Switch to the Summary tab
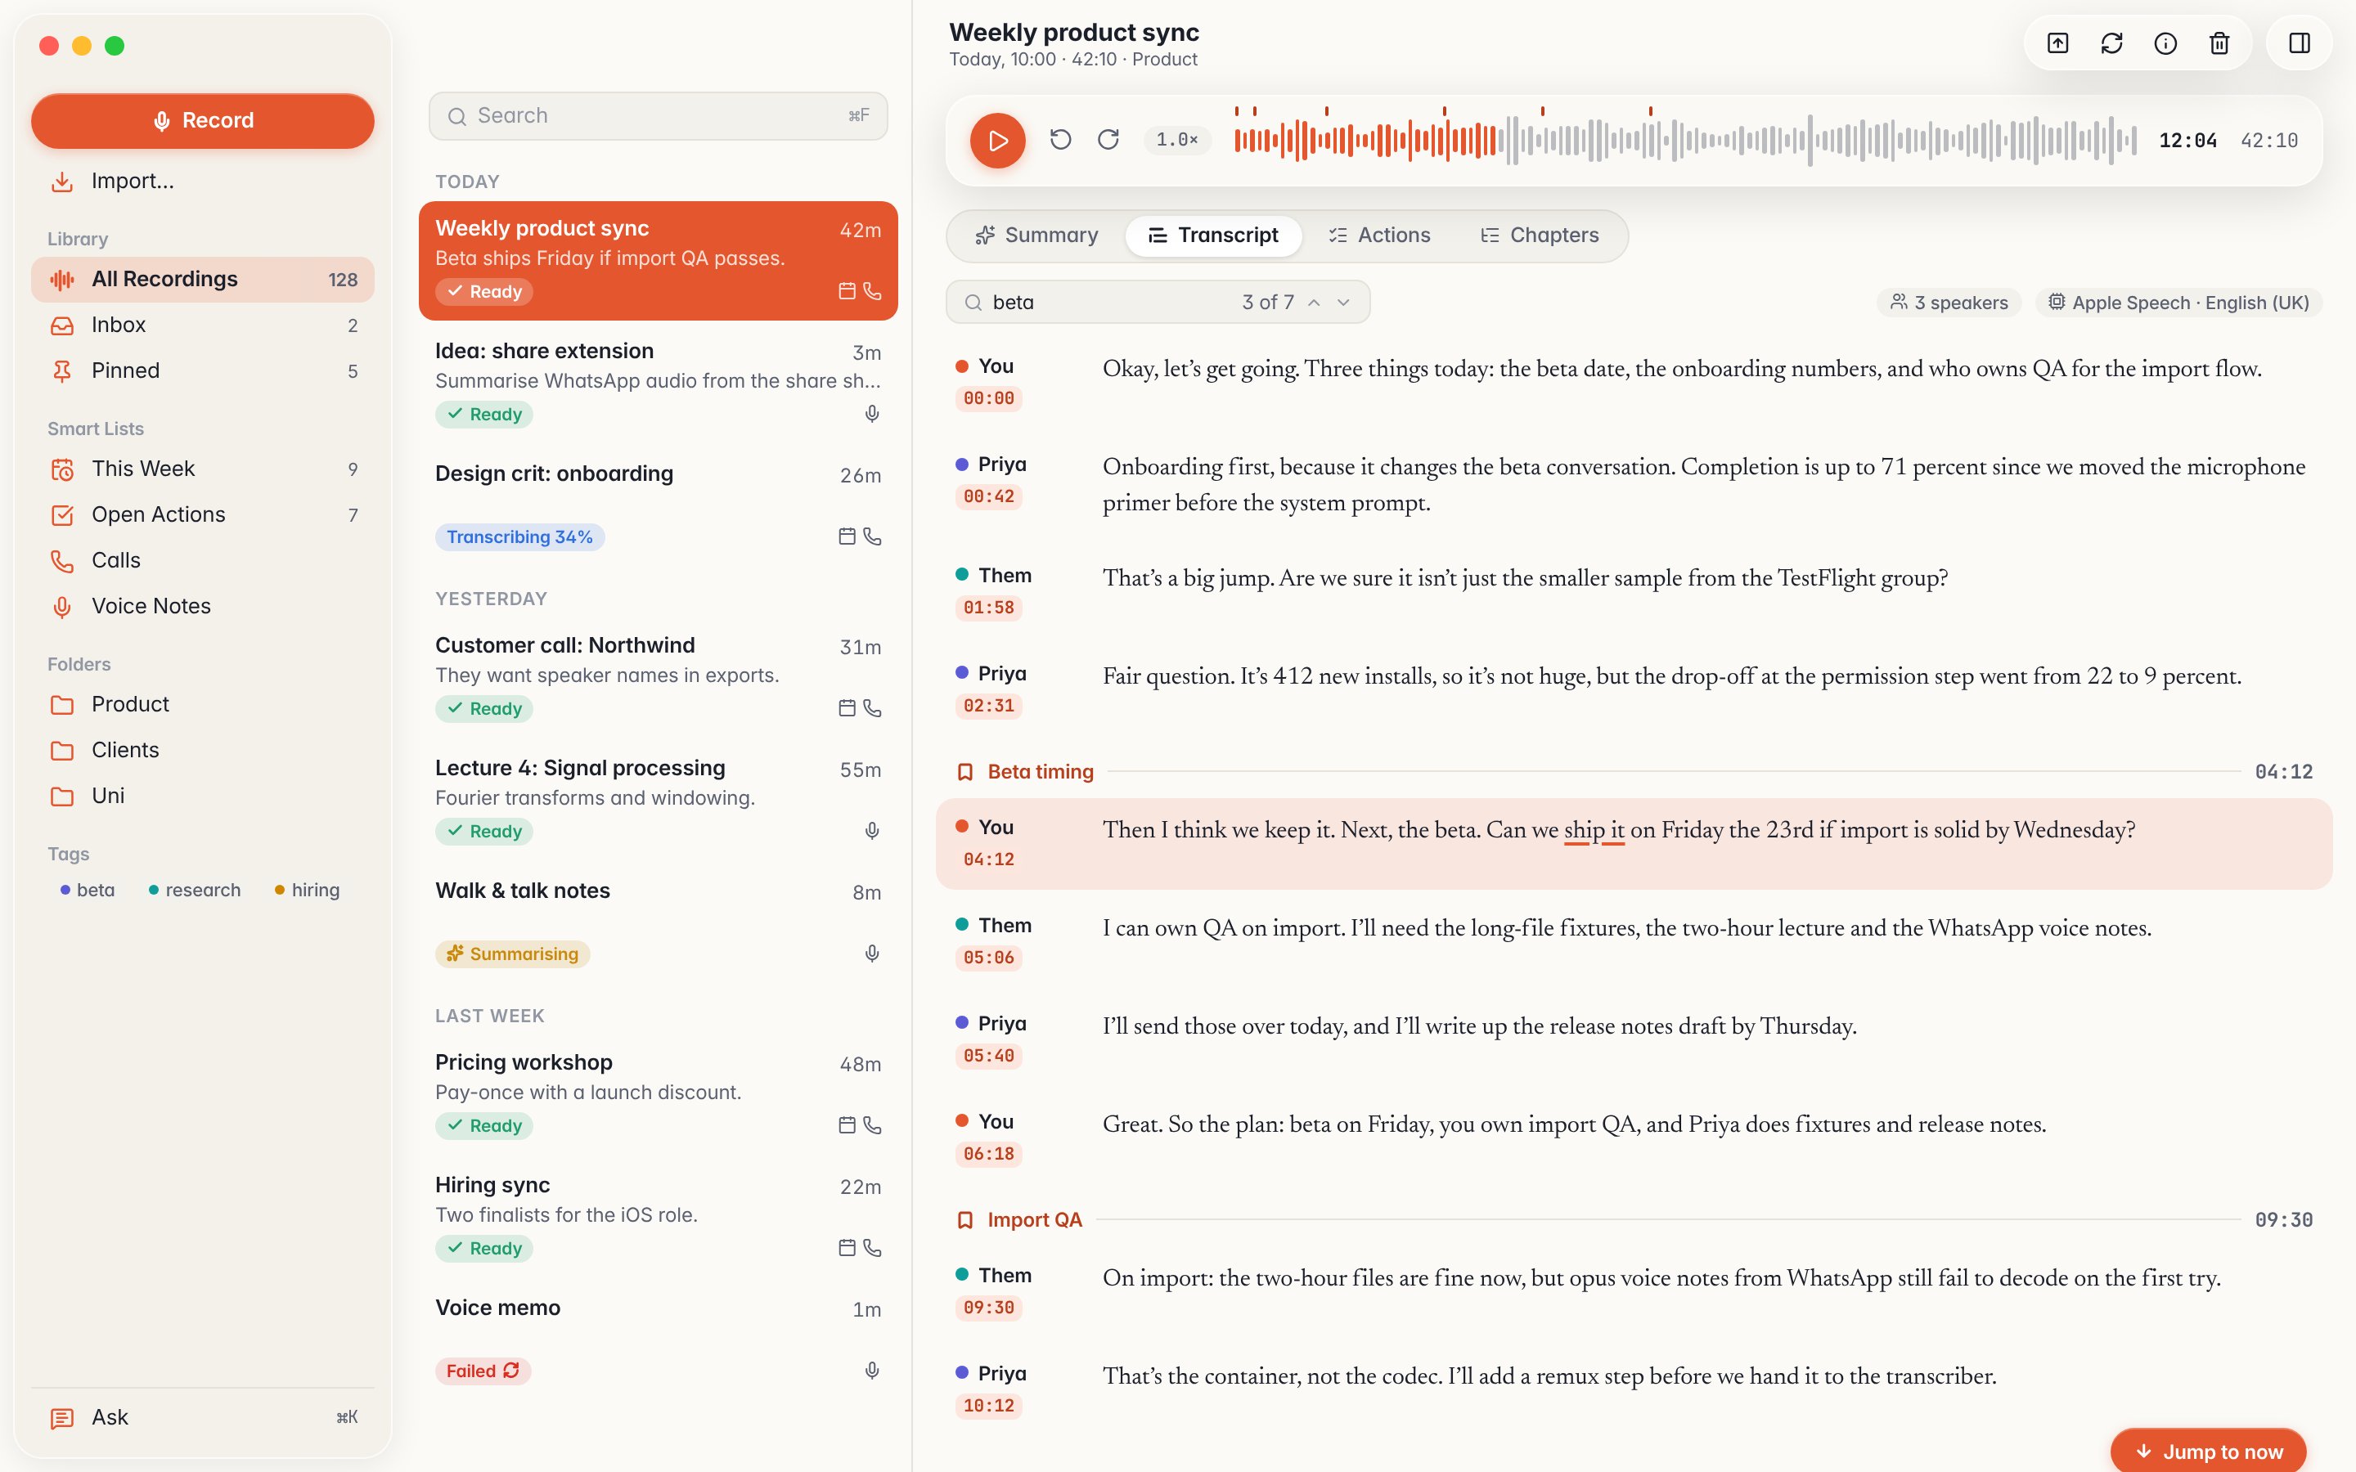2356x1472 pixels. tap(1036, 236)
